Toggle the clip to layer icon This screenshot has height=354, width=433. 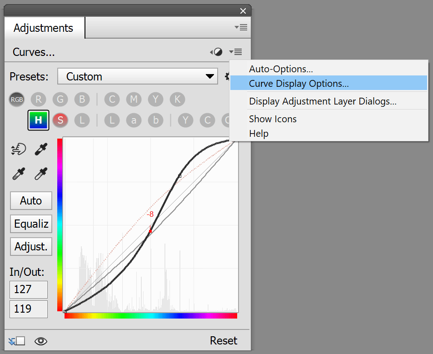click(x=16, y=341)
